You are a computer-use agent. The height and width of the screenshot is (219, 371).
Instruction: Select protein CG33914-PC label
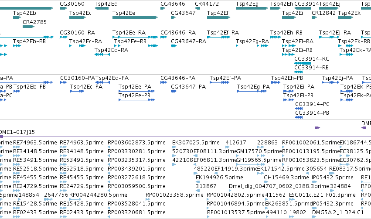click(x=312, y=104)
